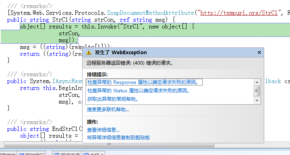Screen dimensions: 290x155
Task: Open '获取此异常的常规帮助' general help link
Action: coord(113,99)
